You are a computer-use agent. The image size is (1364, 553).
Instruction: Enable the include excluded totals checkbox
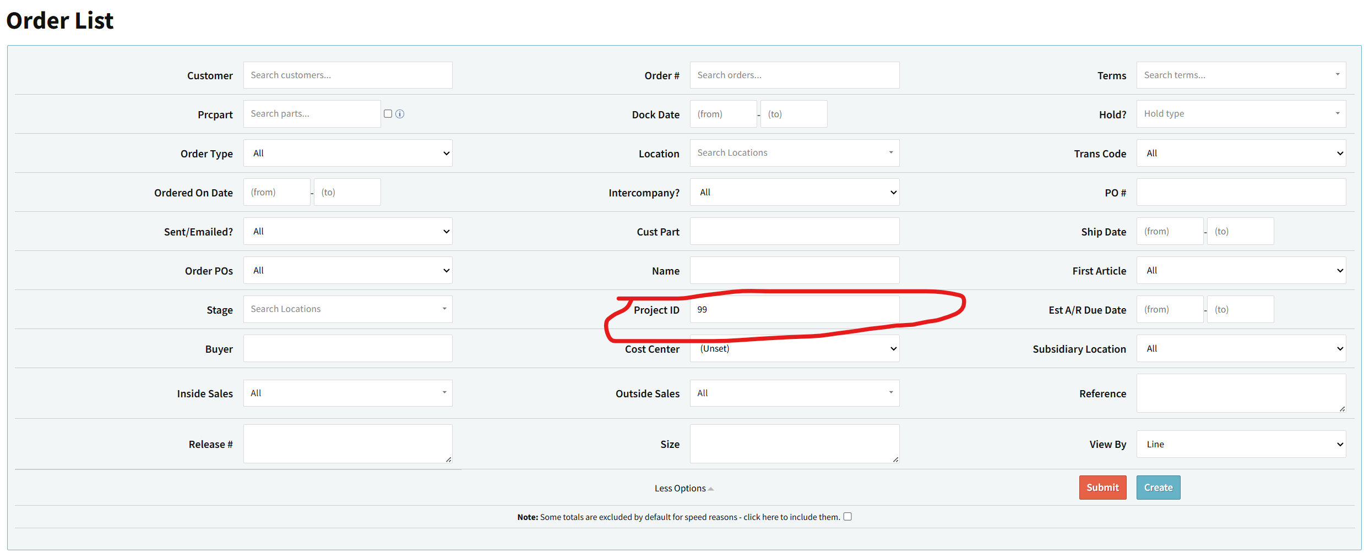[847, 517]
